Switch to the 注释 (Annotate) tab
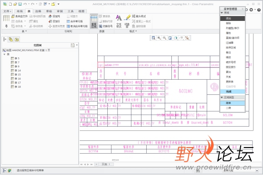This screenshot has width=263, height=175. pos(38,11)
